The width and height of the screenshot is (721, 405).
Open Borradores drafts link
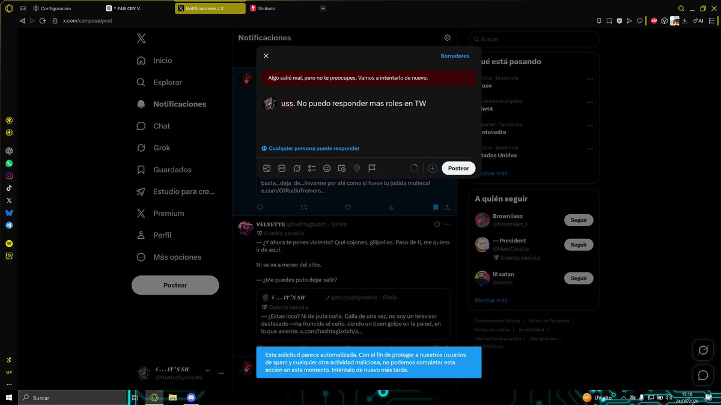455,56
